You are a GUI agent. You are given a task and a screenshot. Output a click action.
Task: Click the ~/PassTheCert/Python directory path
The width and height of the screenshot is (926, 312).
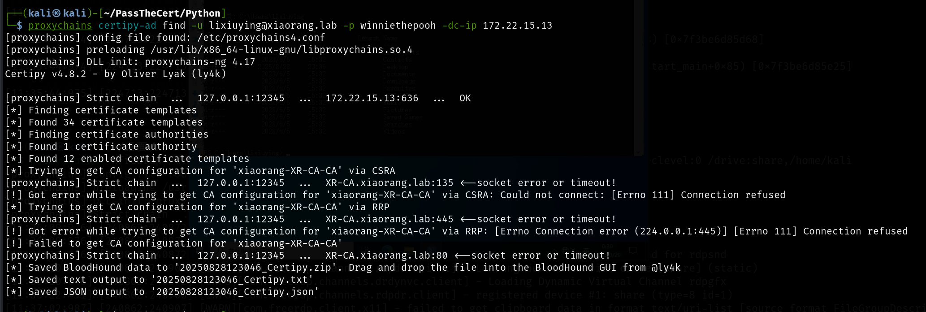162,13
